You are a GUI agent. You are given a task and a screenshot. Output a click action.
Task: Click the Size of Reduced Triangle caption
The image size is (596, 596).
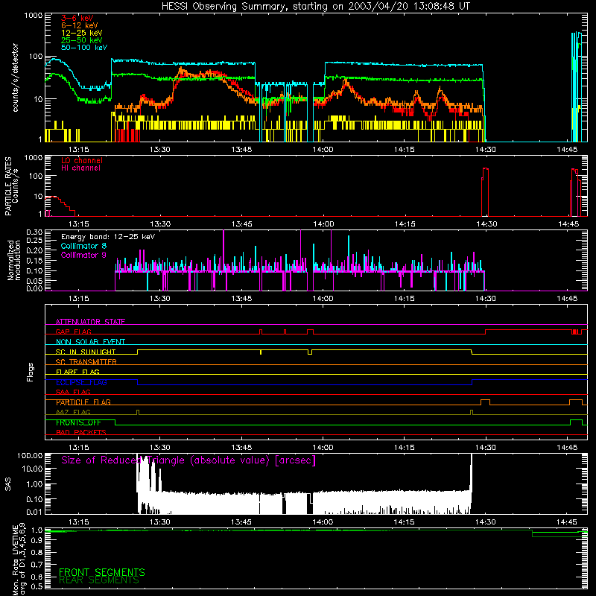[188, 460]
